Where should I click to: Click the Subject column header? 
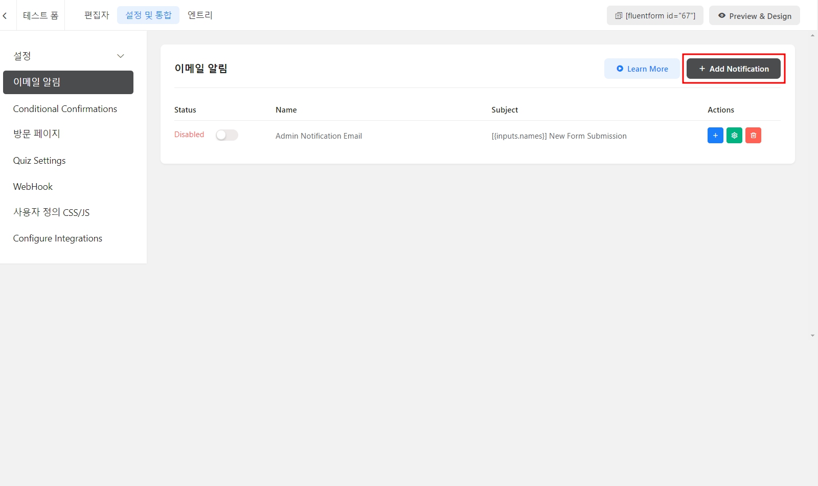tap(505, 110)
